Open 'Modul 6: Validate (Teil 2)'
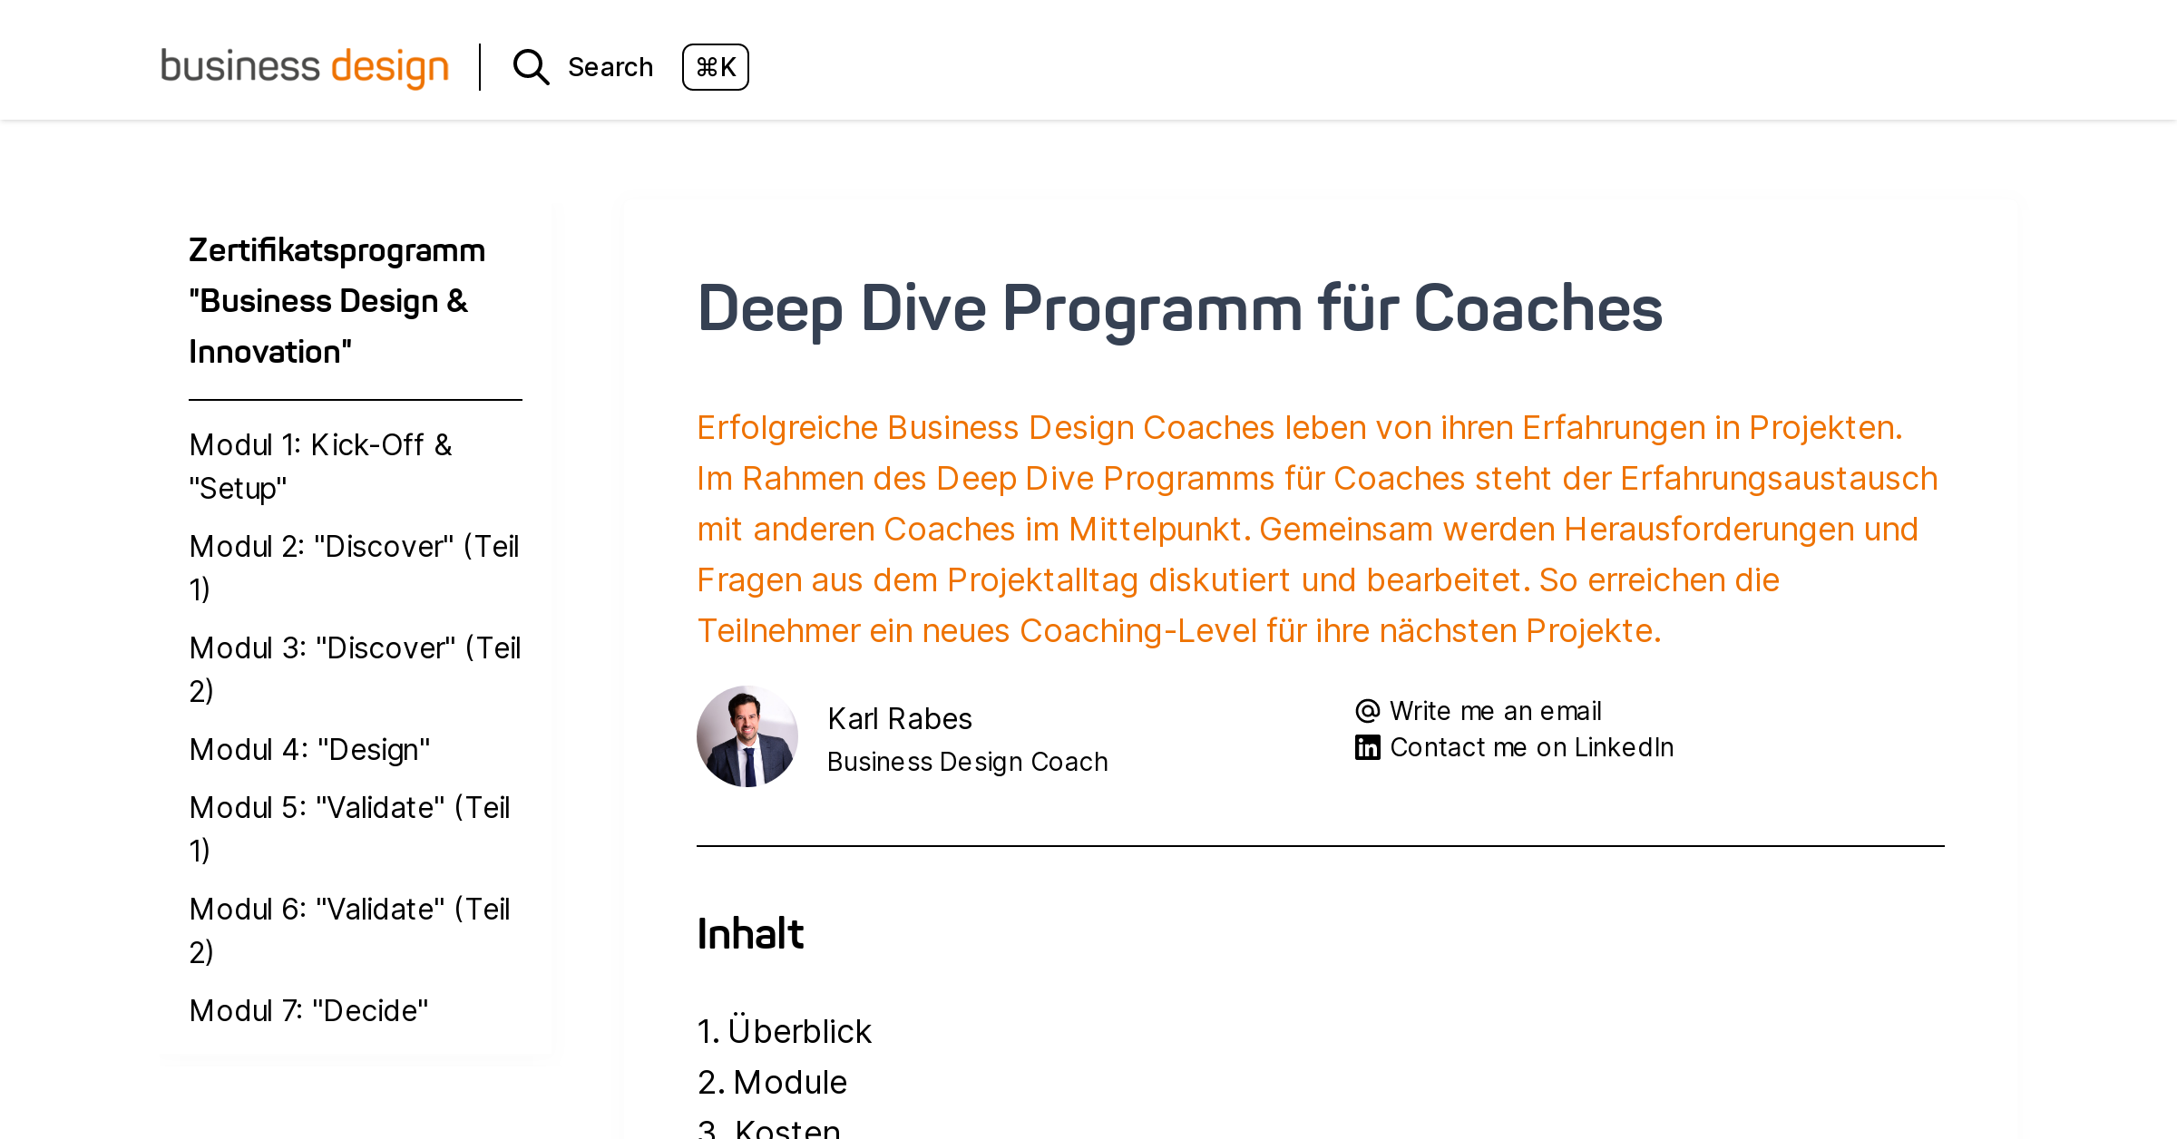2177x1139 pixels. (x=349, y=930)
